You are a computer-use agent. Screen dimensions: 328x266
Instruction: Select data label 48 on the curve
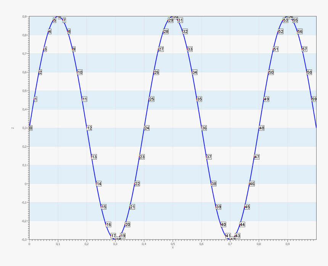pos(261,128)
